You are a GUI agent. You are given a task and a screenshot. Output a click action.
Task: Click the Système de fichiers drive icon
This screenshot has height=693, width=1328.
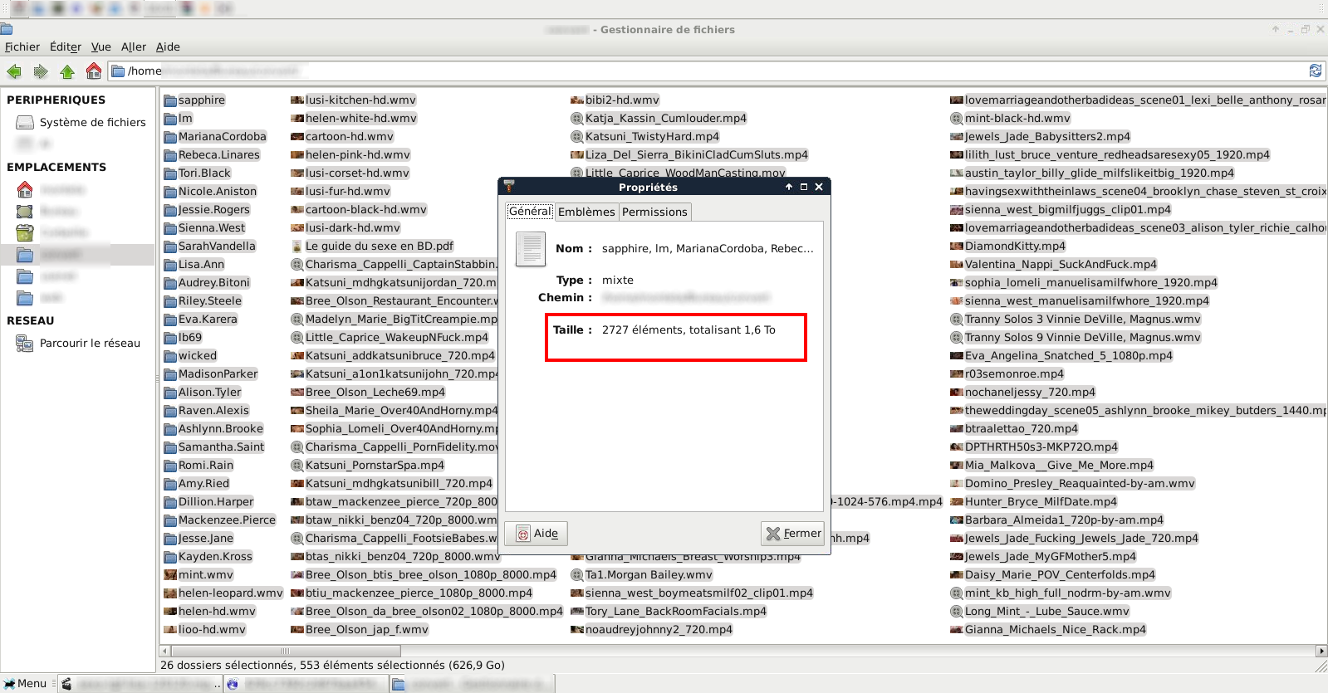pyautogui.click(x=25, y=123)
